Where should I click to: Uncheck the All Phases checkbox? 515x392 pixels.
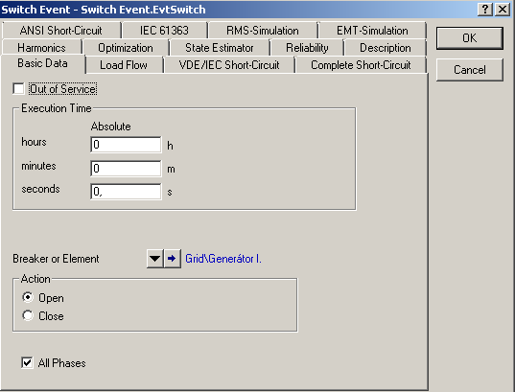click(x=27, y=363)
